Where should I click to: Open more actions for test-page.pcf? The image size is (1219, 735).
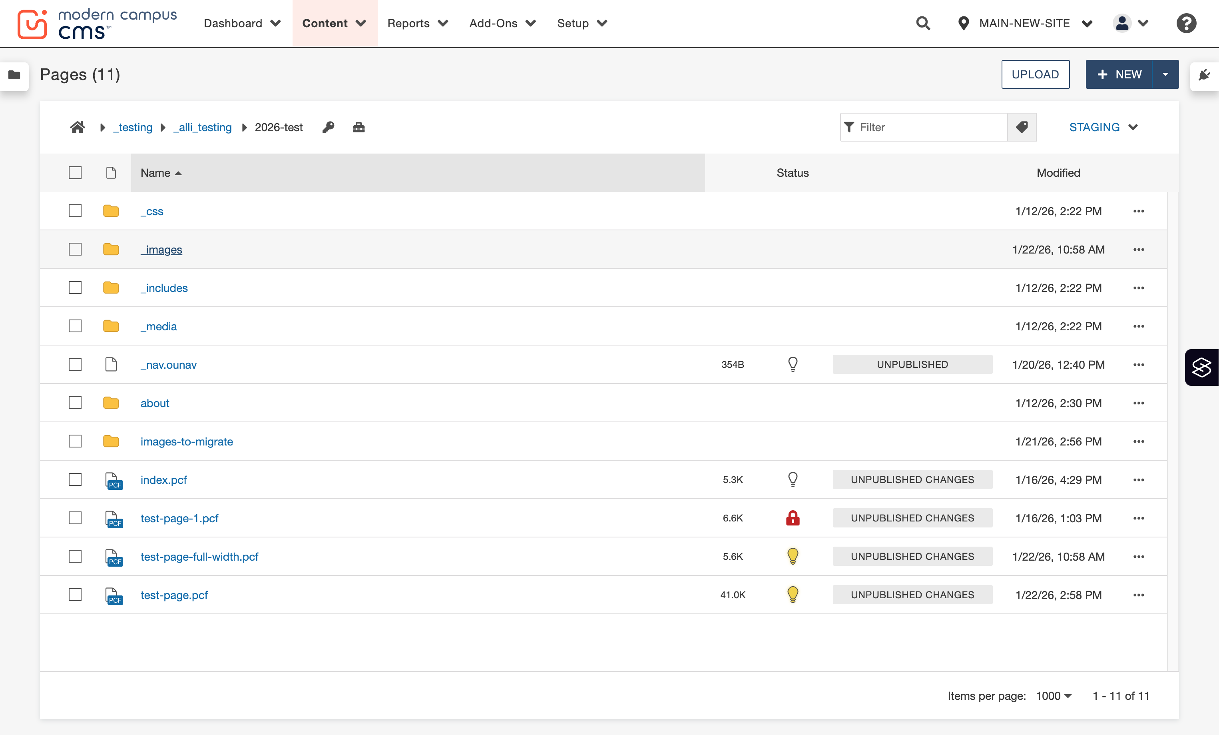tap(1138, 595)
